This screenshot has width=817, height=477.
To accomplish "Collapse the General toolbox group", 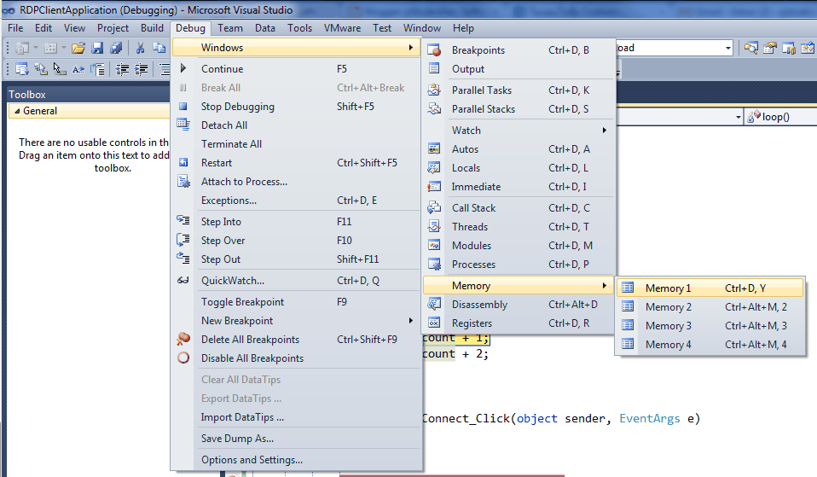I will pos(17,111).
